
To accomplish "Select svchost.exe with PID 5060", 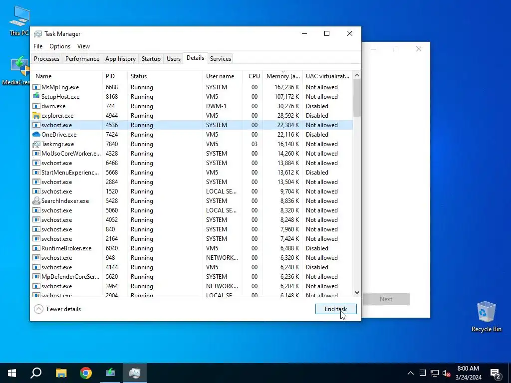I will (192, 210).
